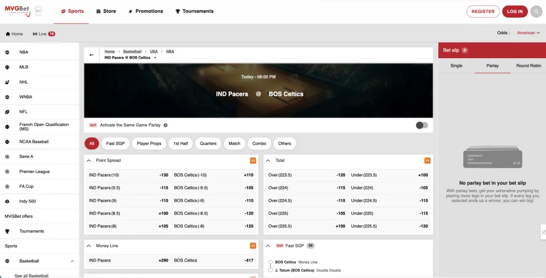Filter markets by Match
Screen dimensions: 546x278
pyautogui.click(x=235, y=144)
